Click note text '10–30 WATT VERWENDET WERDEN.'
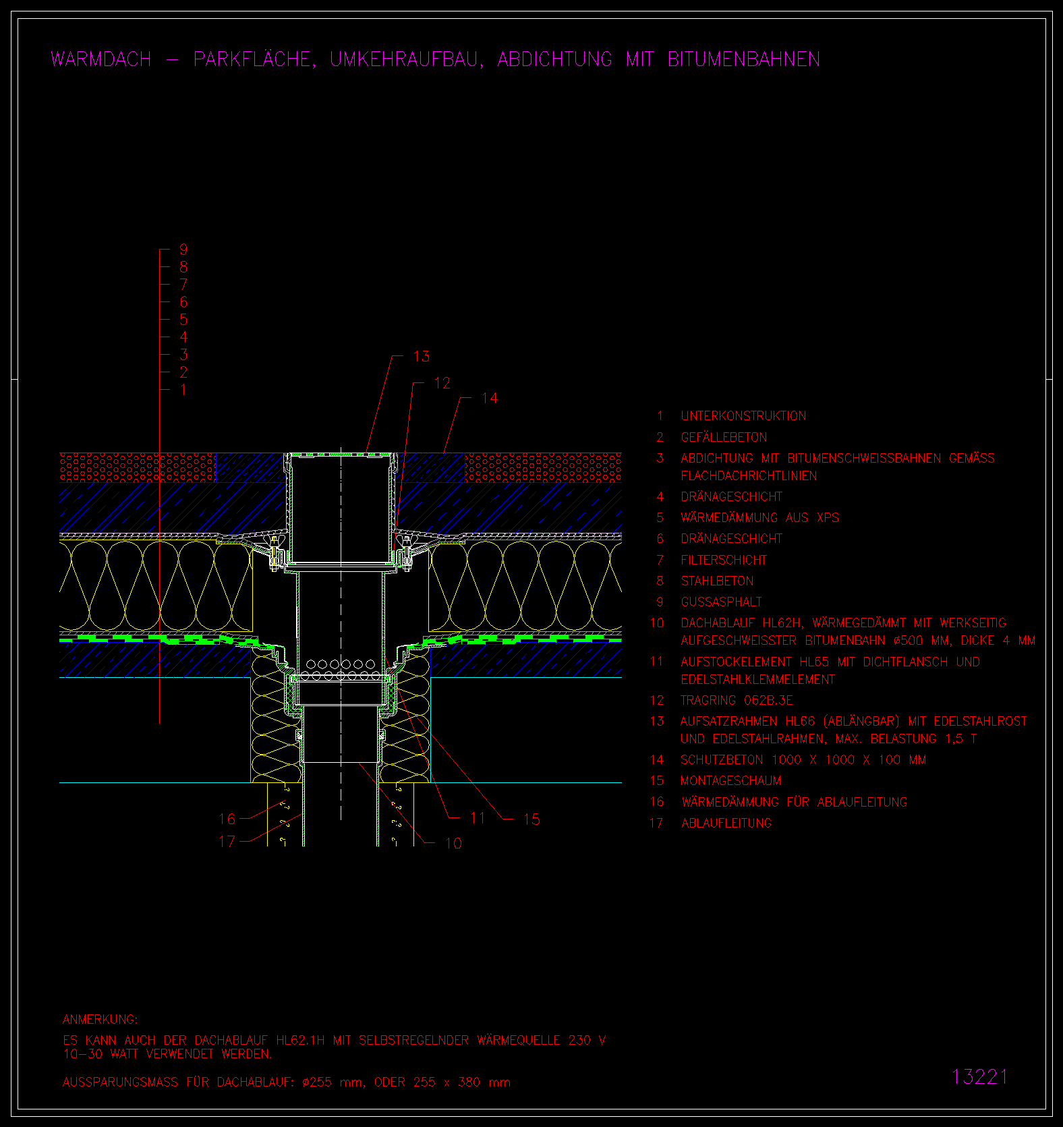Image resolution: width=1063 pixels, height=1127 pixels. (167, 1053)
